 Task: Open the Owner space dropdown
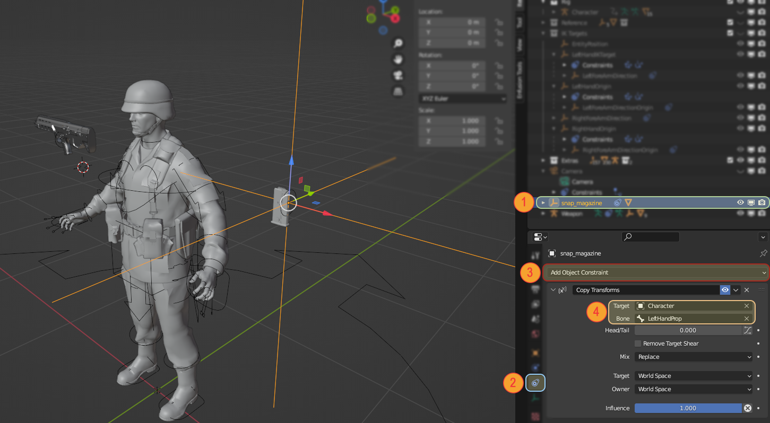tap(693, 389)
